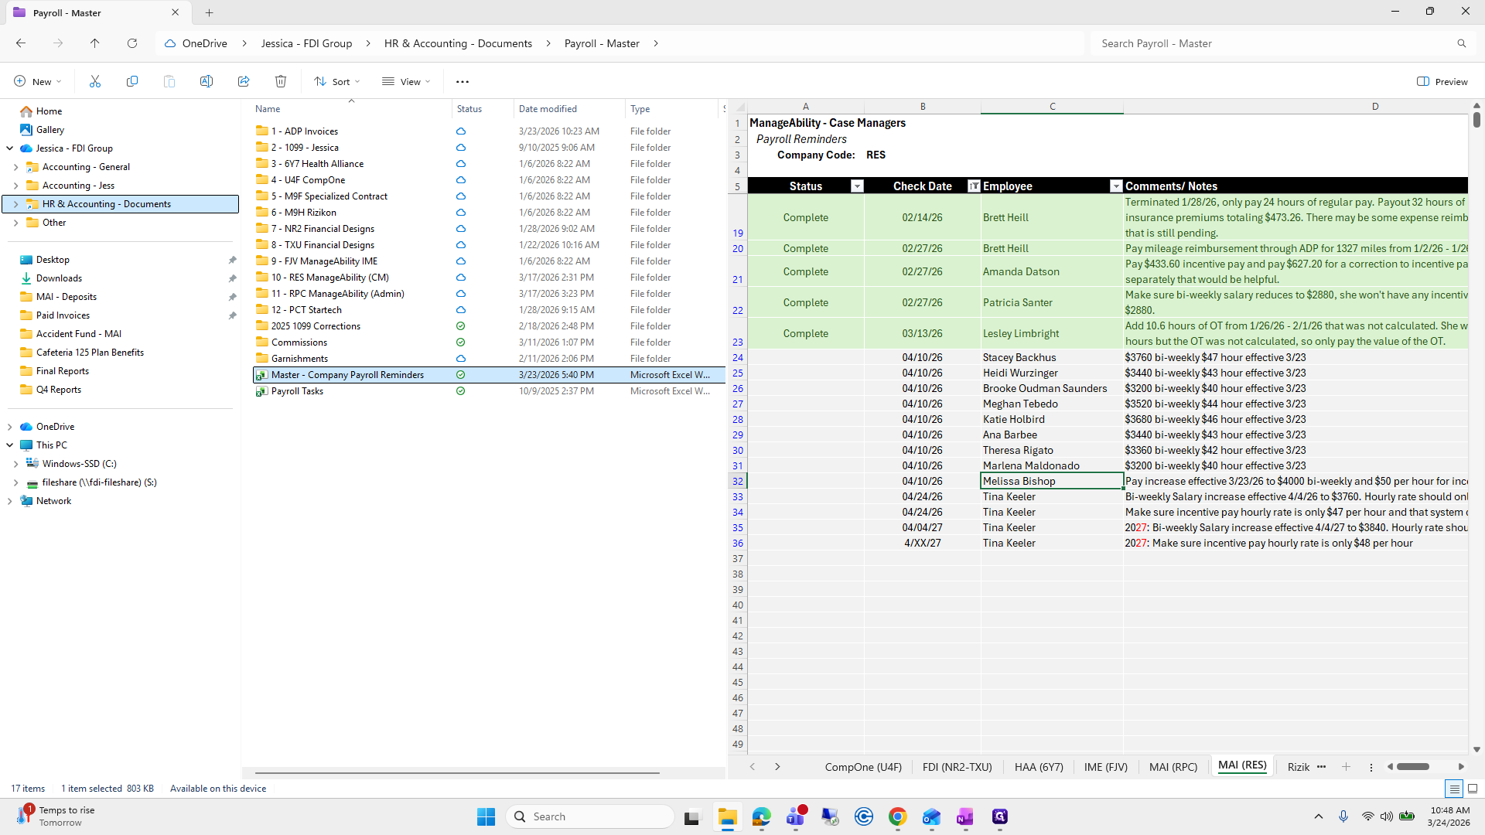The image size is (1485, 835).
Task: Click the Share icon in toolbar
Action: click(x=244, y=81)
